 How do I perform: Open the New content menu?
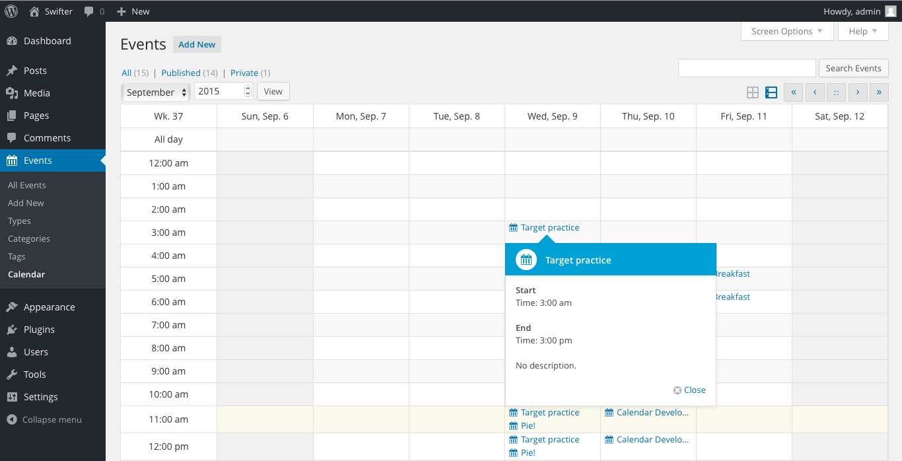133,11
